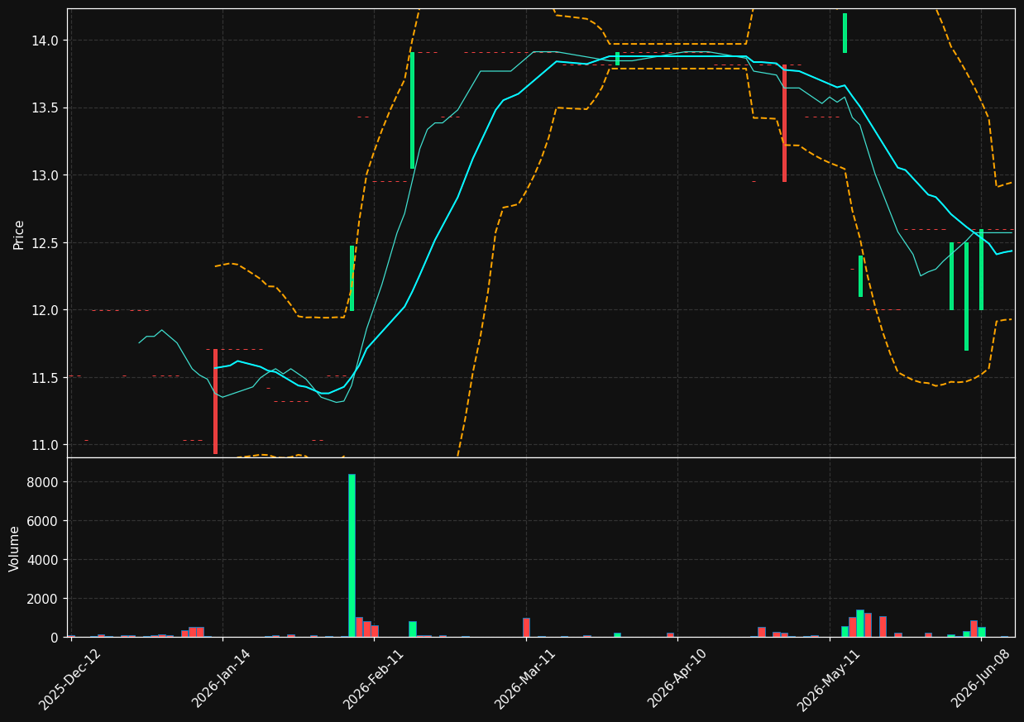Screen dimensions: 1024x722
Task: Click the 4000 volume tick label
Action: tap(44, 560)
